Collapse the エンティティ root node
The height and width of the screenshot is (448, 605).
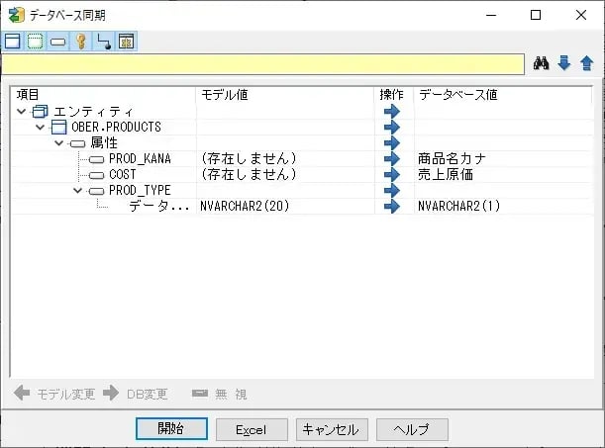point(22,112)
